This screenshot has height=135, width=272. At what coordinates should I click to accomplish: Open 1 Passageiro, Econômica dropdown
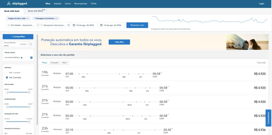point(46,18)
